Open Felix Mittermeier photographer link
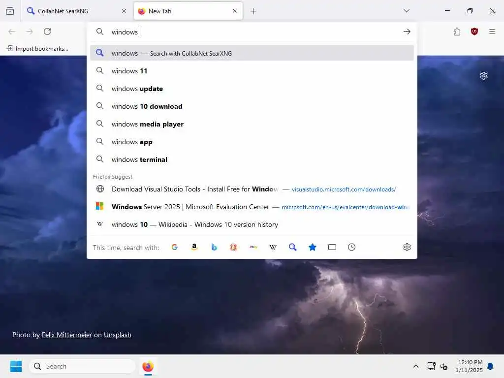This screenshot has width=504, height=378. pyautogui.click(x=67, y=335)
